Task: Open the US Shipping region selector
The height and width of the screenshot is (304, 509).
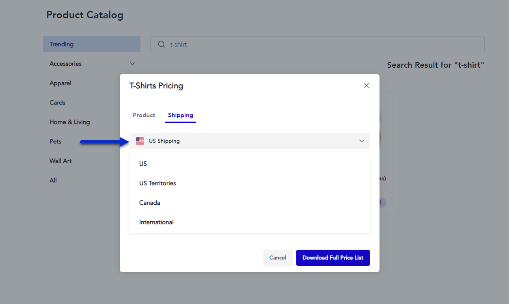Action: pos(249,141)
